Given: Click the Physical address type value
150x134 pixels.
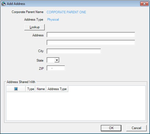Looking at the screenshot, I should [53, 20].
